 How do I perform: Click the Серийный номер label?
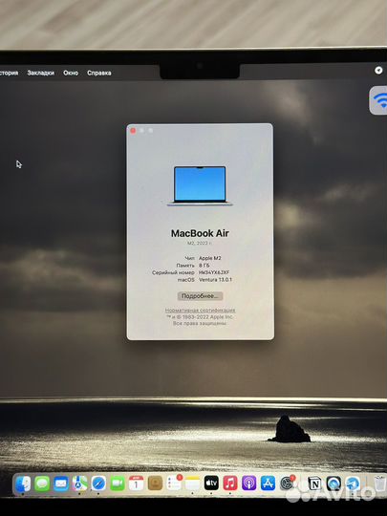tap(173, 272)
